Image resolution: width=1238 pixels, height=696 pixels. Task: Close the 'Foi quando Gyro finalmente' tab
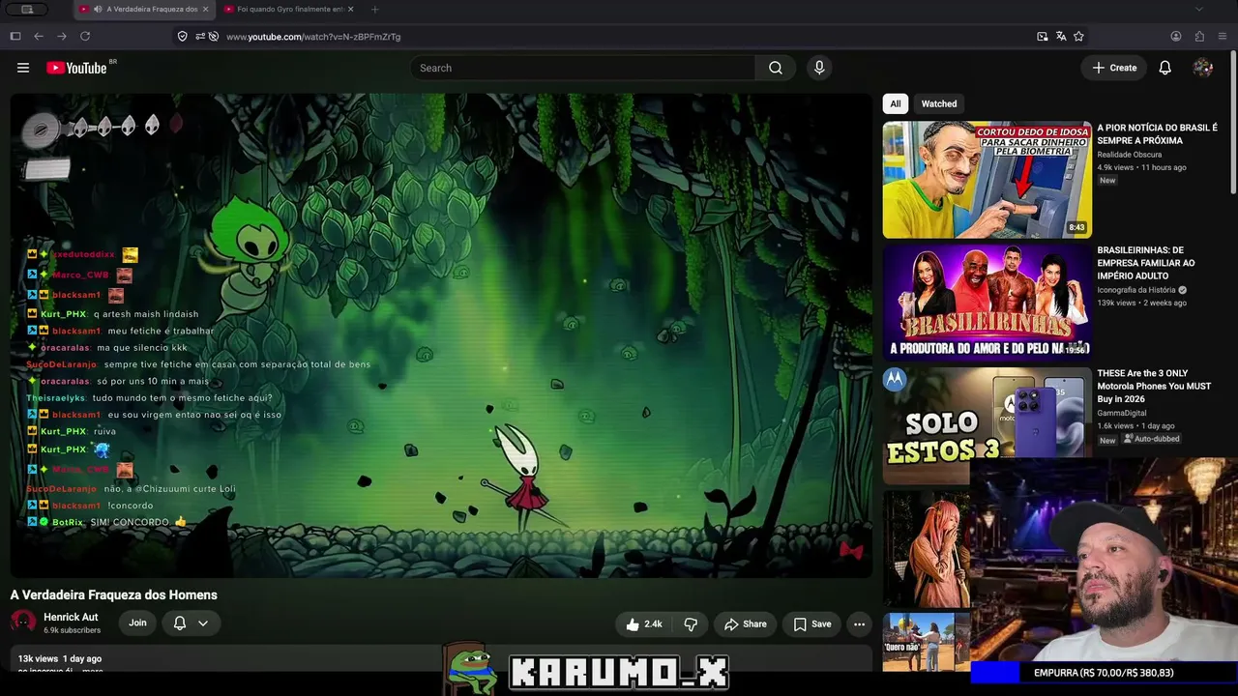[x=350, y=10]
